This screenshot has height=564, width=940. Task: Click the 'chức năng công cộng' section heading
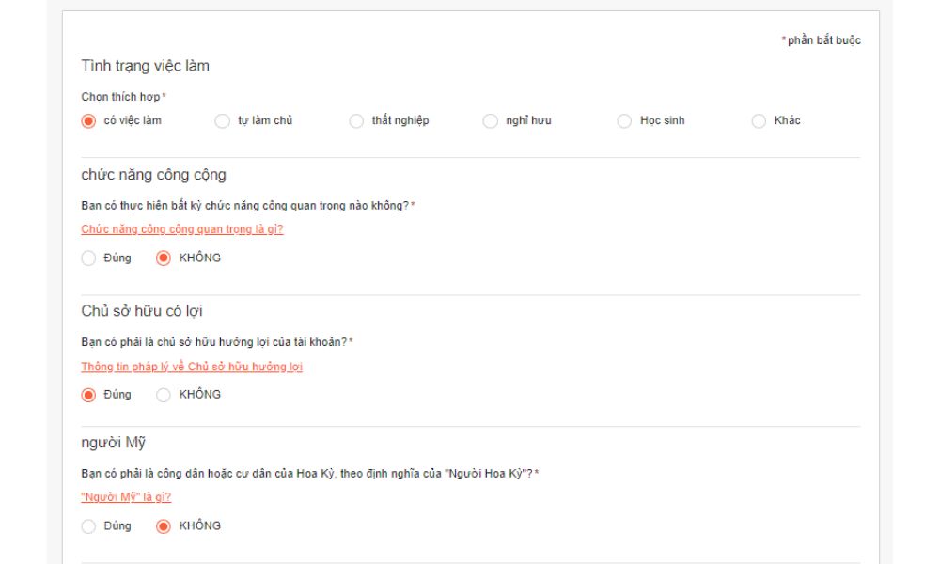[x=153, y=175]
